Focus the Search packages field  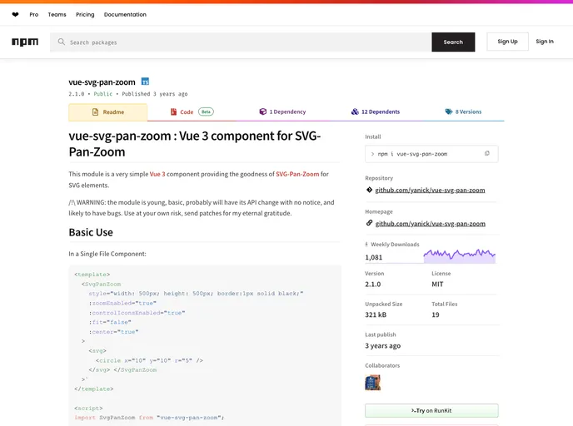[241, 42]
